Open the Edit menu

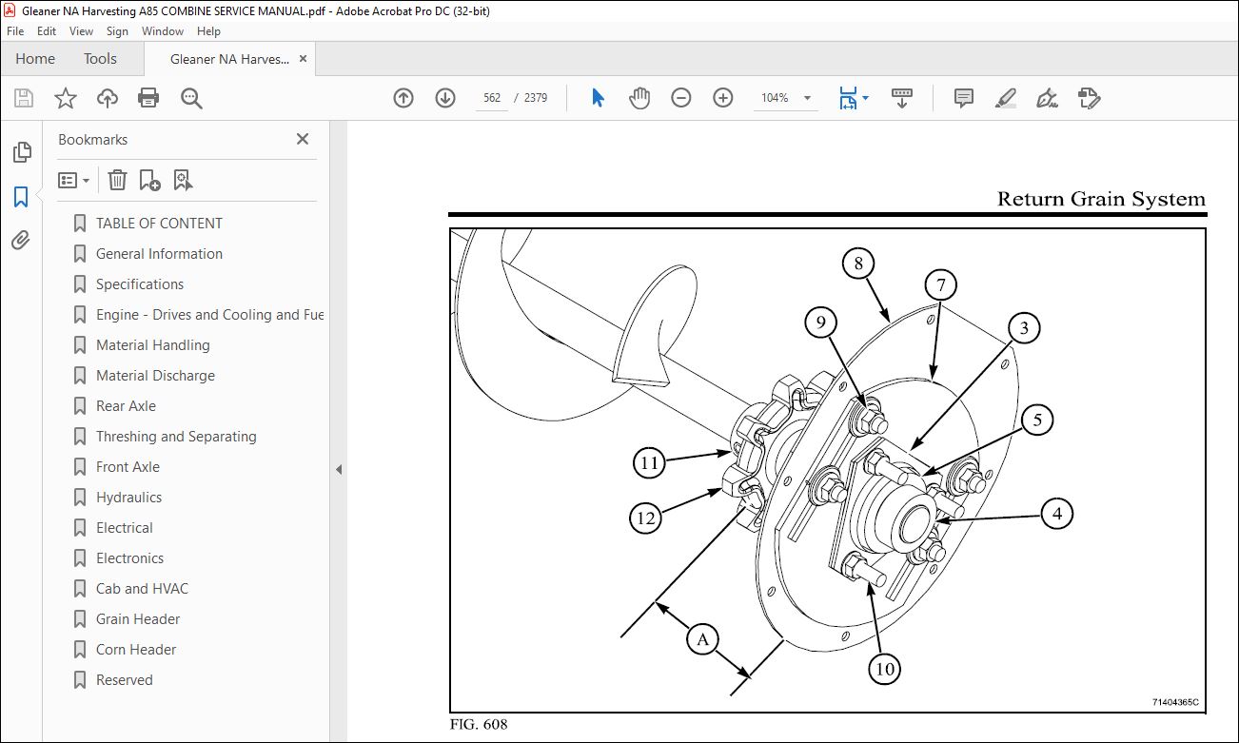[47, 31]
